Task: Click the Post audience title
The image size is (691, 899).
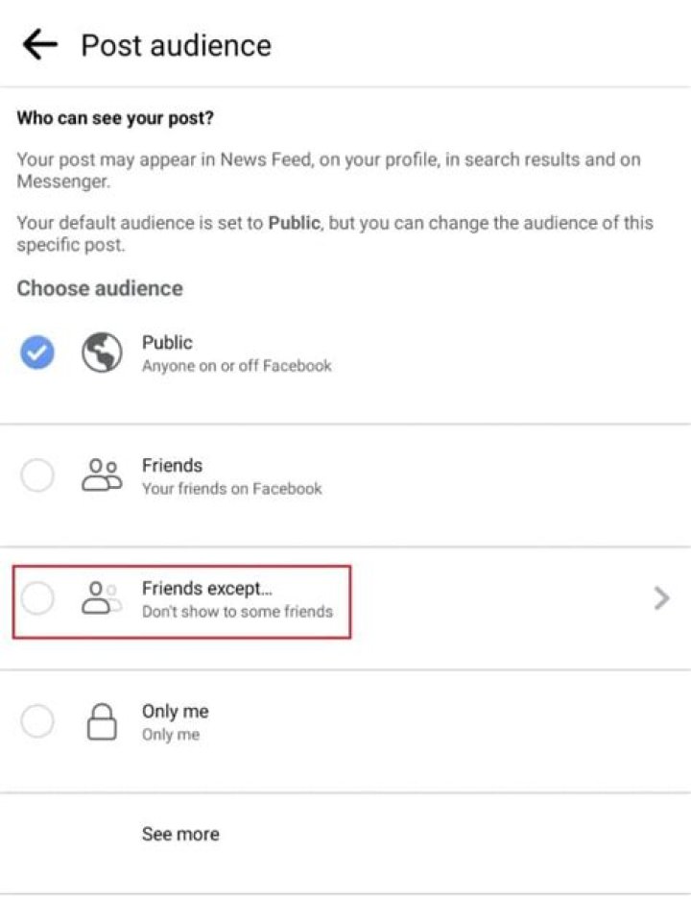Action: click(x=176, y=45)
